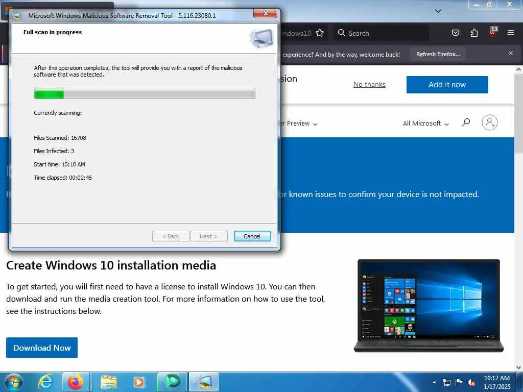Click the page vertical scrollbar thumb
Screen dimensions: 523x392
coord(519,114)
